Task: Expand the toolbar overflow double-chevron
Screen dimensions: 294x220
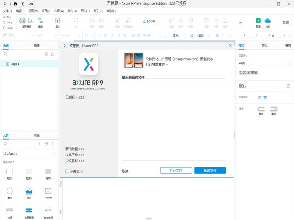Action: point(241,22)
